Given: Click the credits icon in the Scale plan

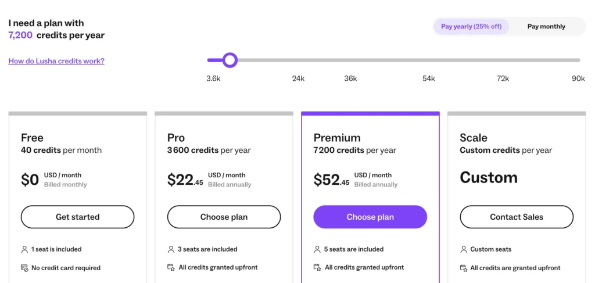Looking at the screenshot, I should click(x=464, y=268).
